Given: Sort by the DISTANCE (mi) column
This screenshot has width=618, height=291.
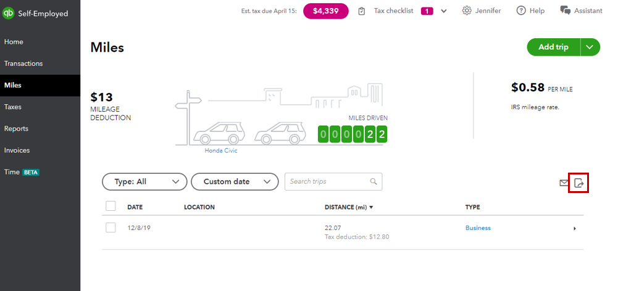Looking at the screenshot, I should 349,207.
